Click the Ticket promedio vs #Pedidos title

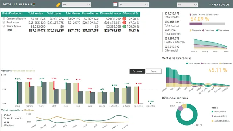pos(17,110)
